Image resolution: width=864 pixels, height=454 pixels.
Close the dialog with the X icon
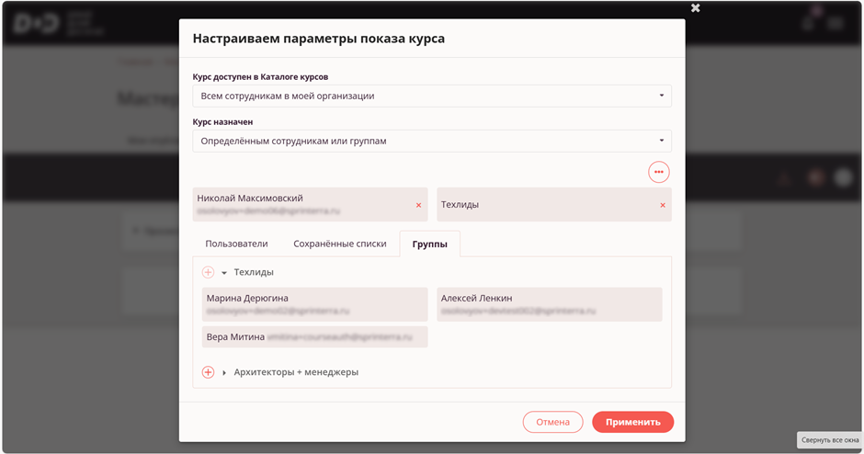coord(696,7)
